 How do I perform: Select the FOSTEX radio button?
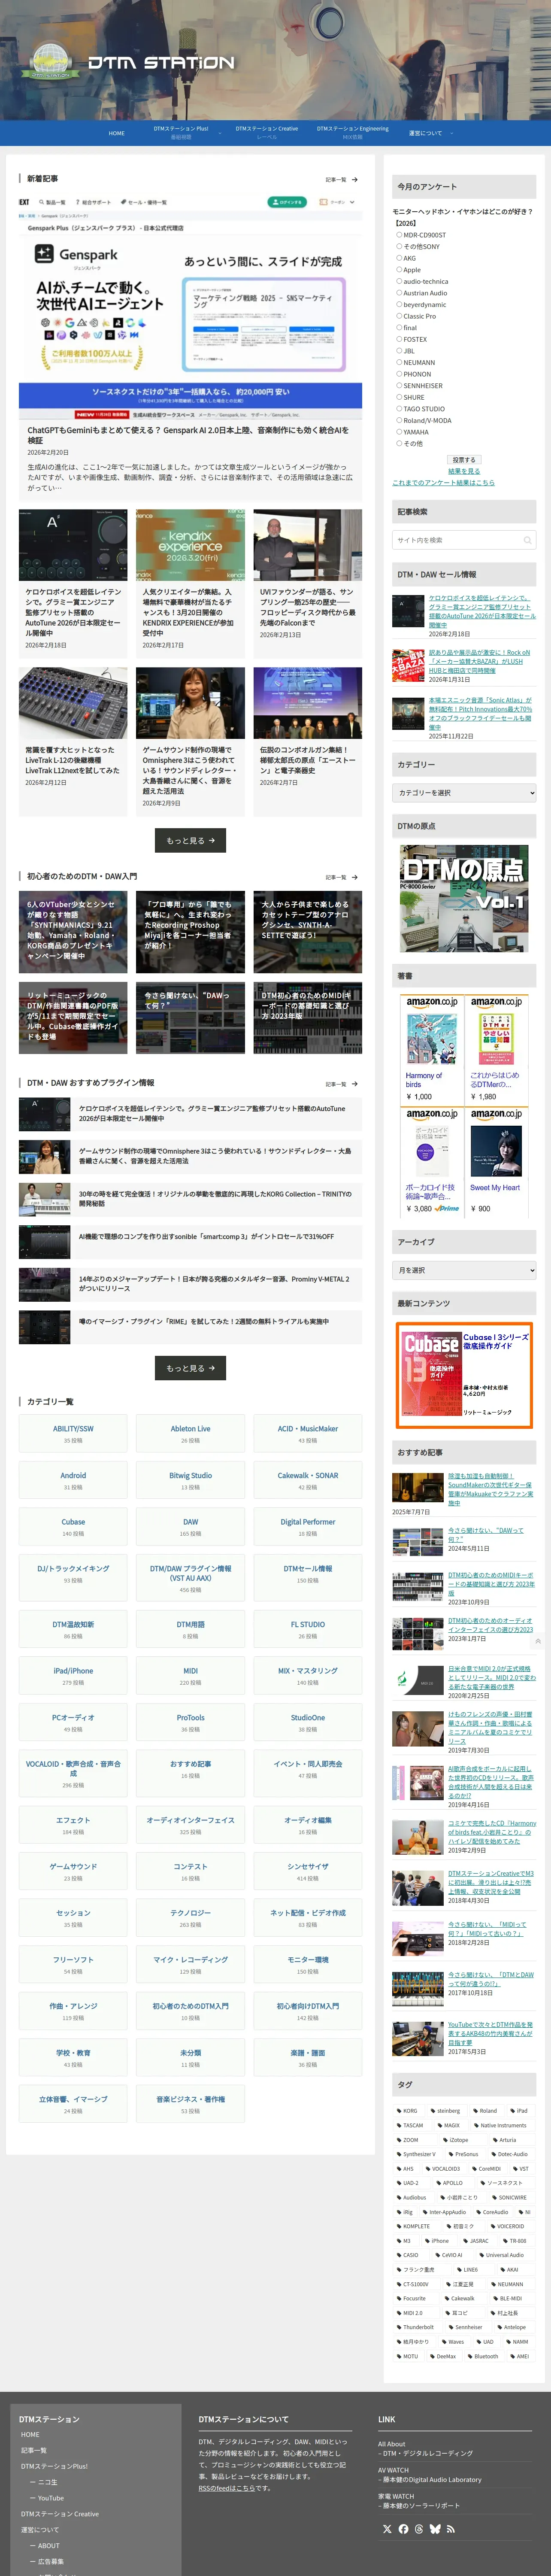399,339
